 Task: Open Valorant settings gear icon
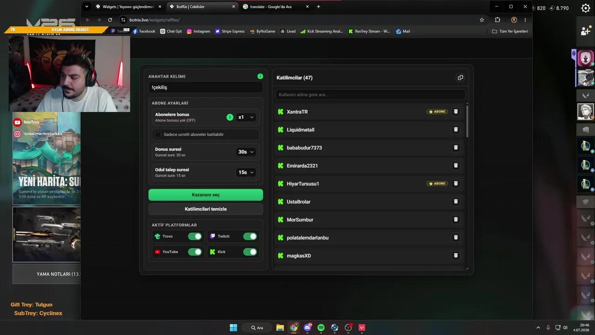[x=585, y=8]
